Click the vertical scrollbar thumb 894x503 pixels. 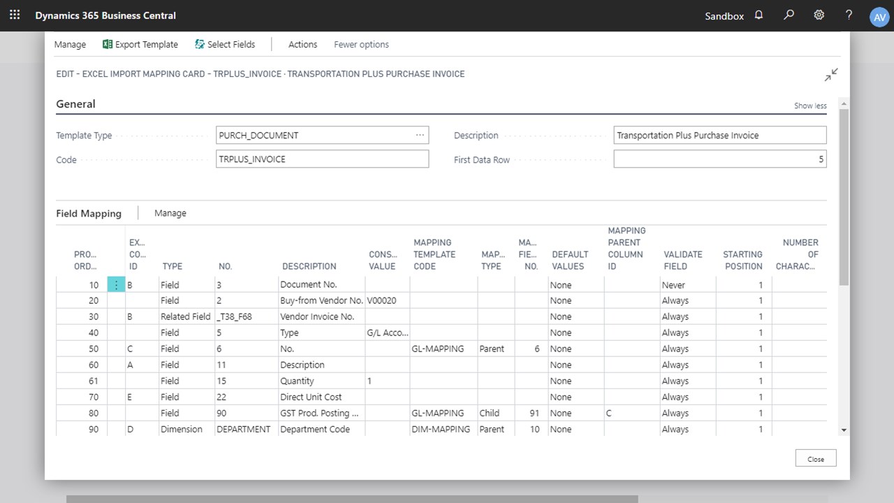click(x=844, y=196)
